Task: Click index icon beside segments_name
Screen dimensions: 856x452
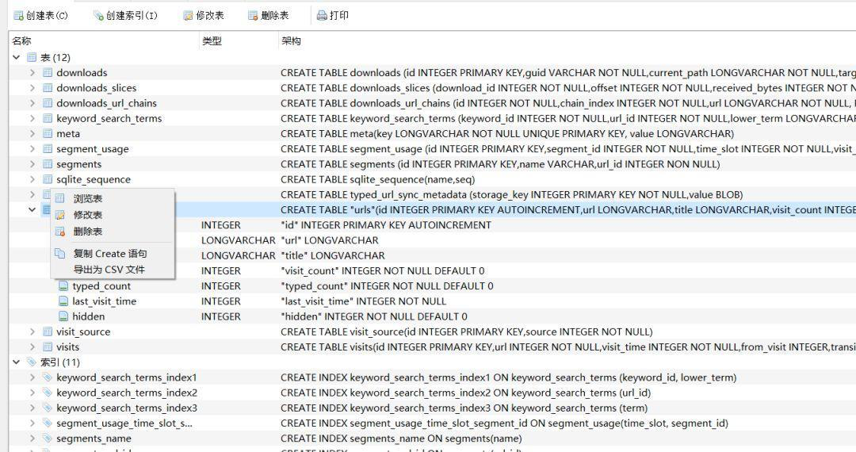Action: point(48,439)
